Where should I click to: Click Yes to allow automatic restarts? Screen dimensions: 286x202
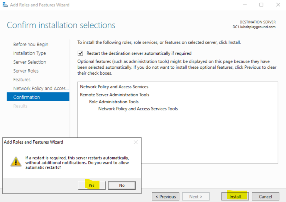[92, 185]
